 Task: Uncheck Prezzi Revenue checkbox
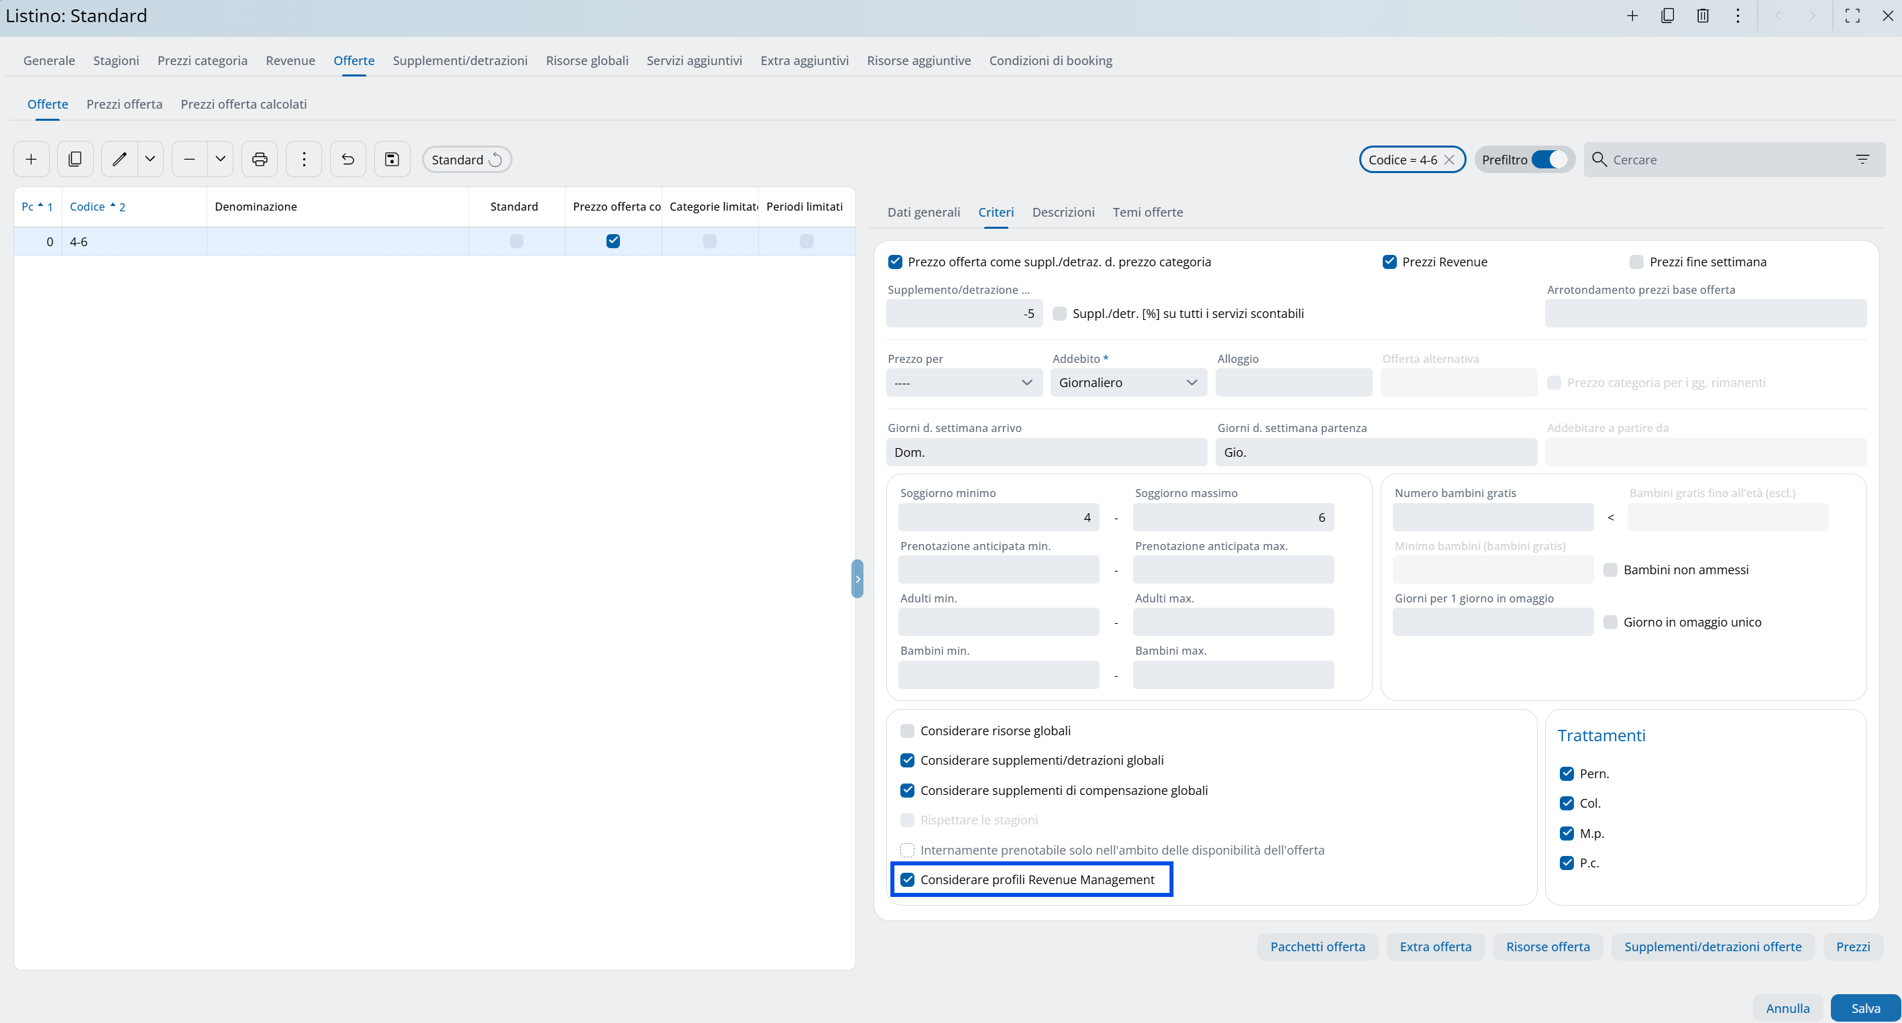point(1389,262)
